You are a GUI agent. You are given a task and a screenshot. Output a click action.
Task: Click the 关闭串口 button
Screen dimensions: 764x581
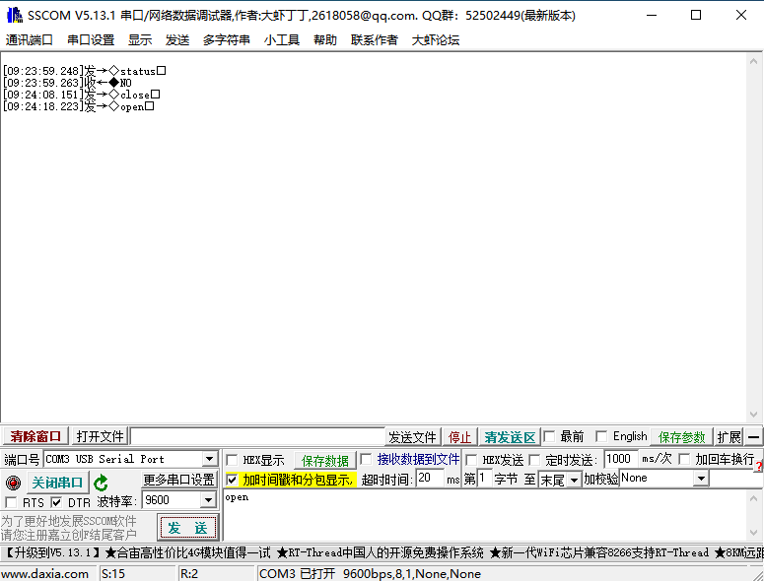click(57, 483)
